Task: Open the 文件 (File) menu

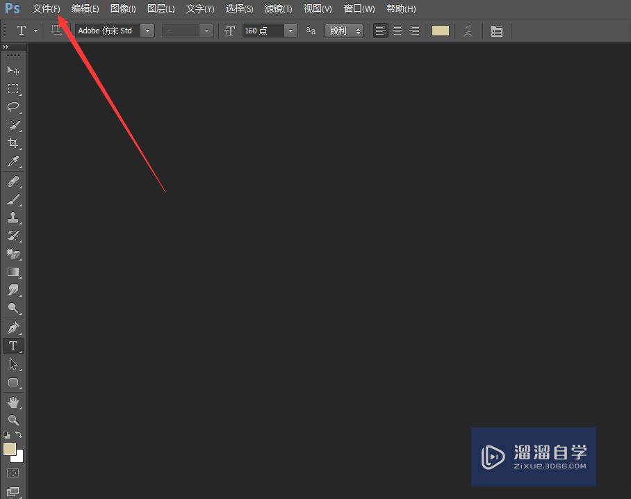Action: 46,8
